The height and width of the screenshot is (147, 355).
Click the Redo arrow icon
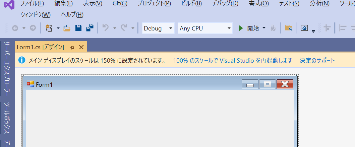[124, 28]
